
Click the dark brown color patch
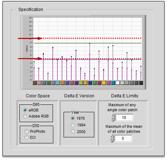35,83
